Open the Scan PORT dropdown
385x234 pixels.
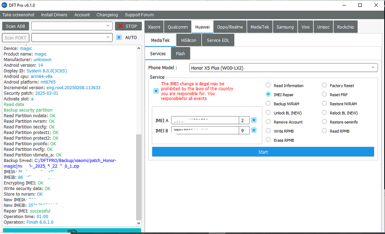(x=72, y=37)
